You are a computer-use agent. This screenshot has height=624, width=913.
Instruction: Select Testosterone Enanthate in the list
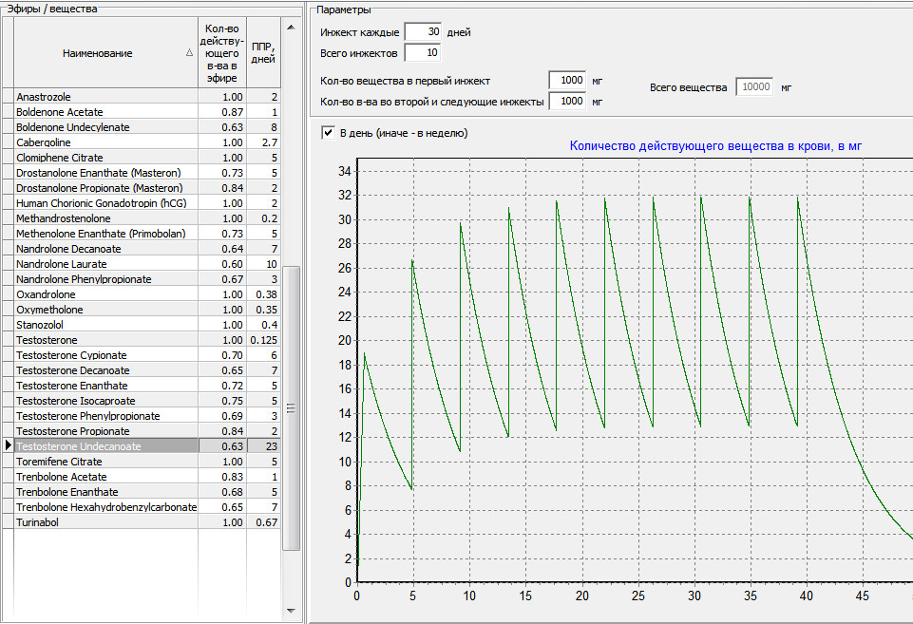pyautogui.click(x=105, y=386)
